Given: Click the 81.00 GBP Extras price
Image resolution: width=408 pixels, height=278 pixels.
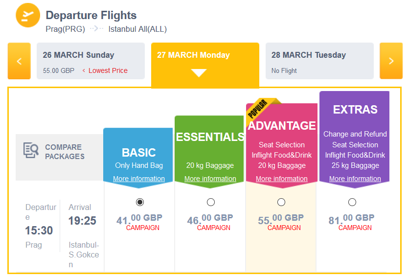Looking at the screenshot, I should coord(352,219).
